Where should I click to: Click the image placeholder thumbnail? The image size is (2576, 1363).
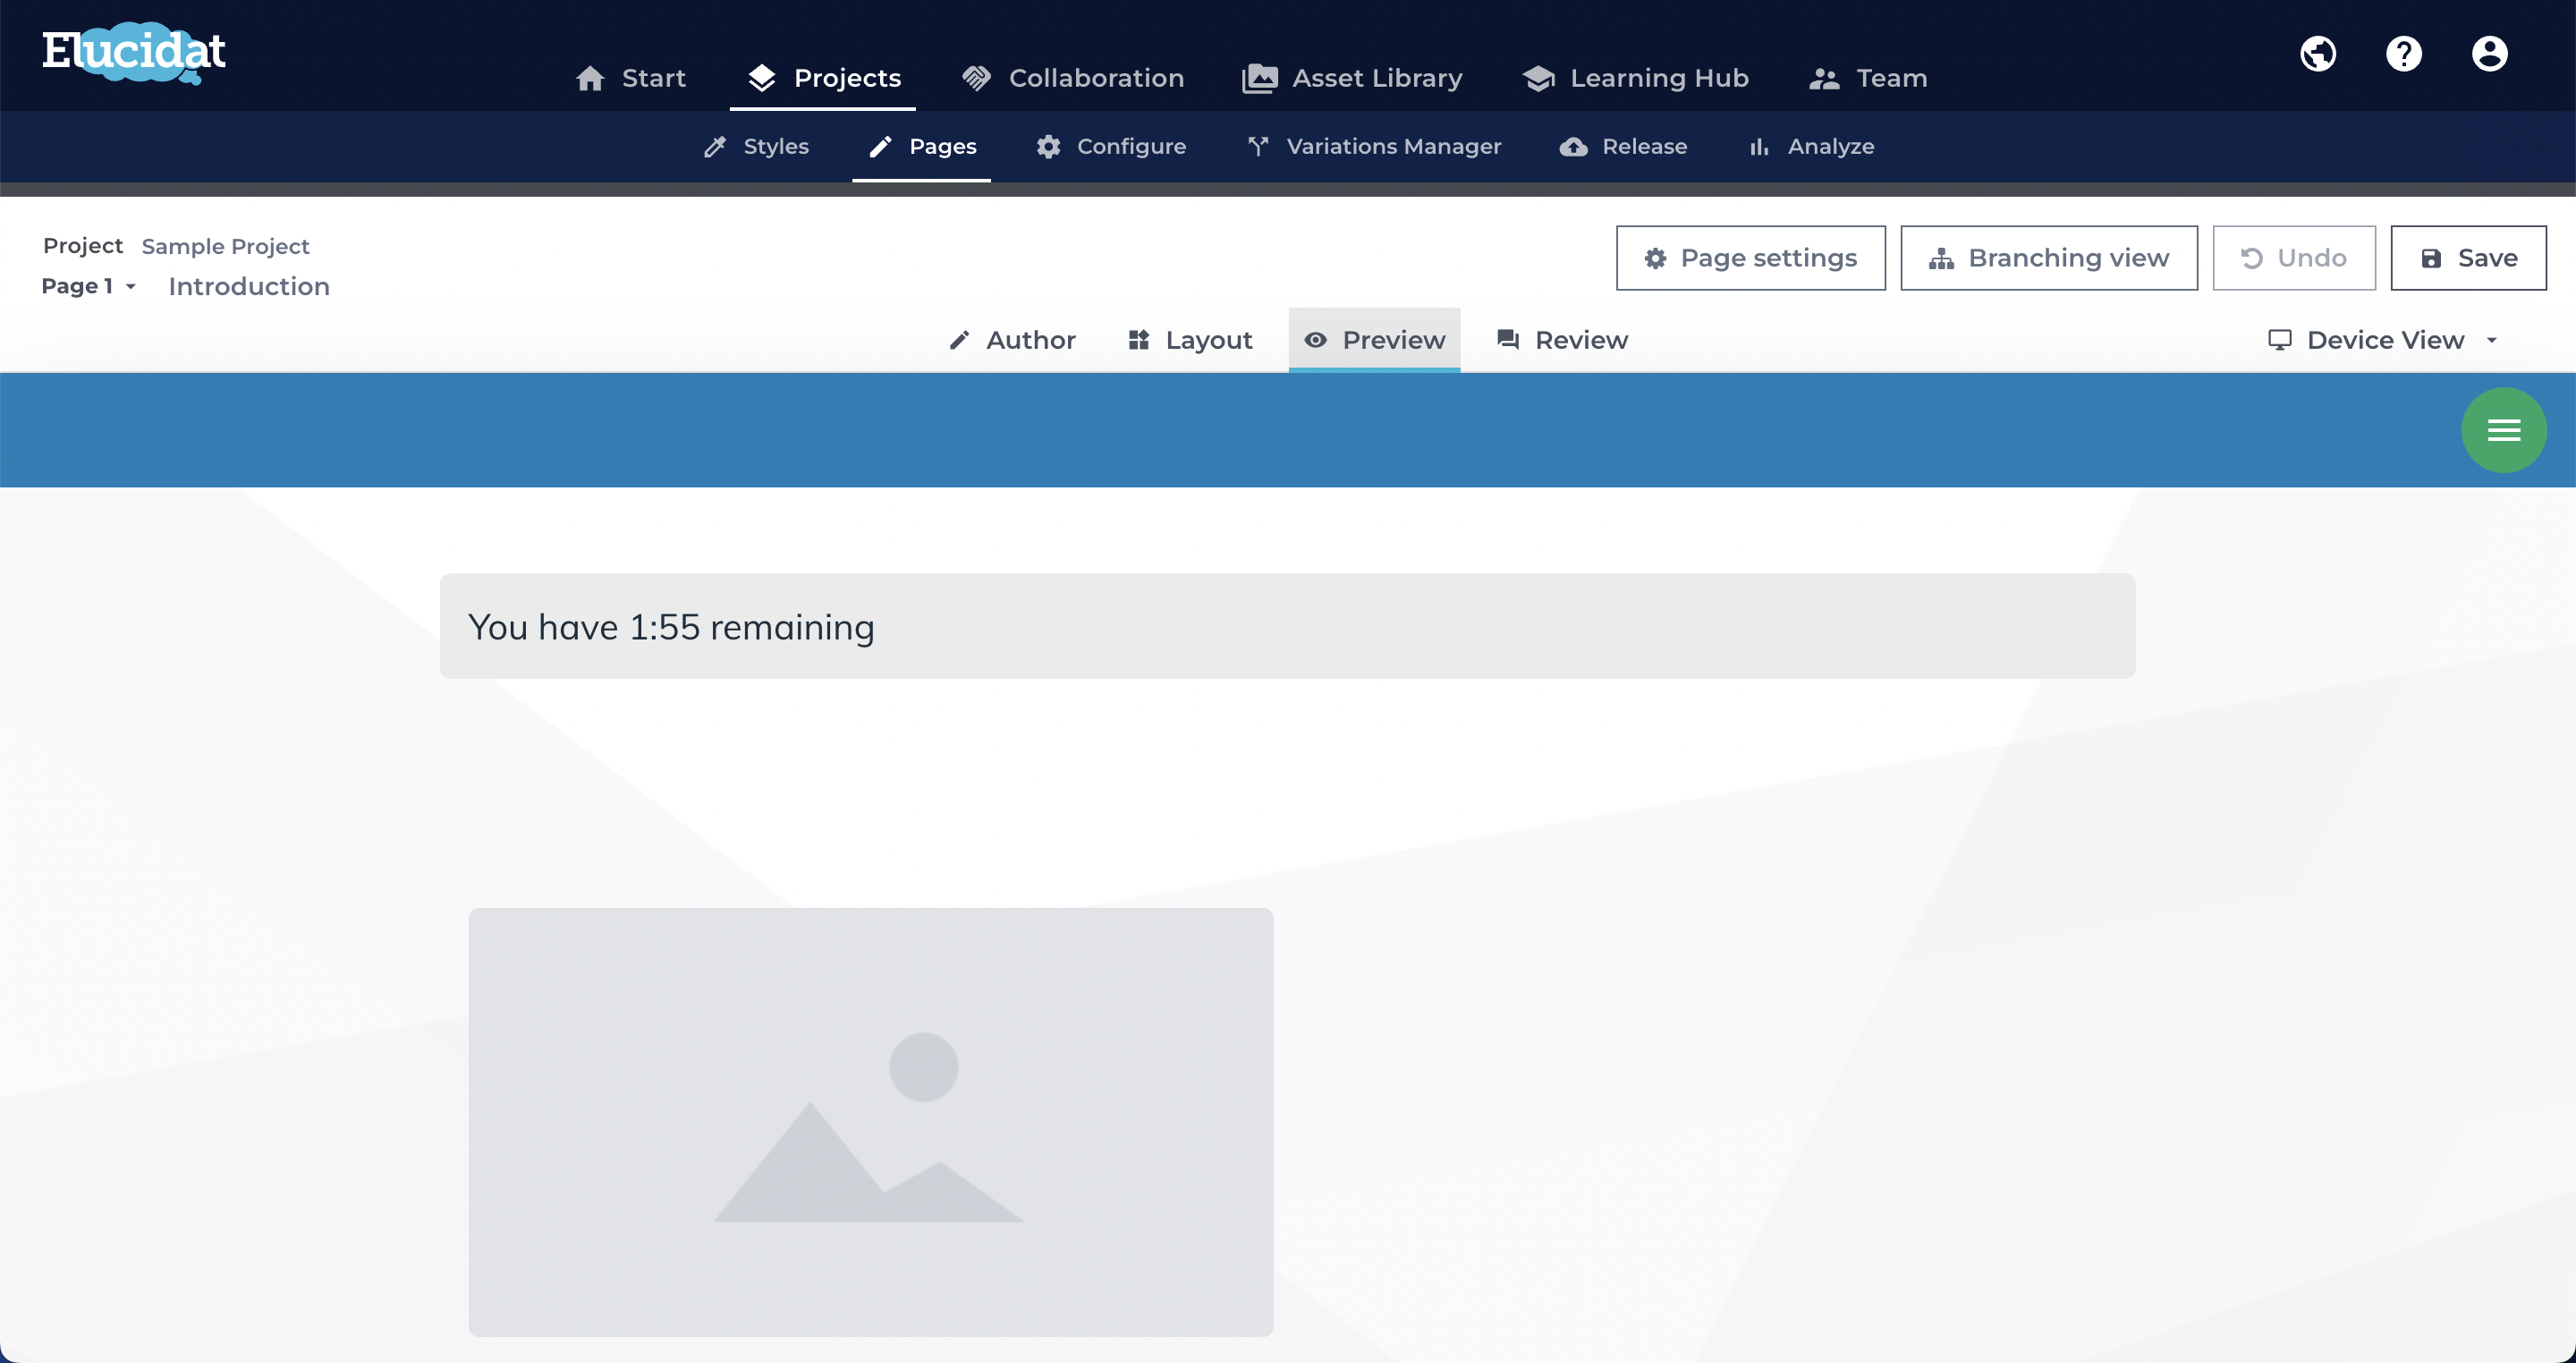click(x=870, y=1122)
